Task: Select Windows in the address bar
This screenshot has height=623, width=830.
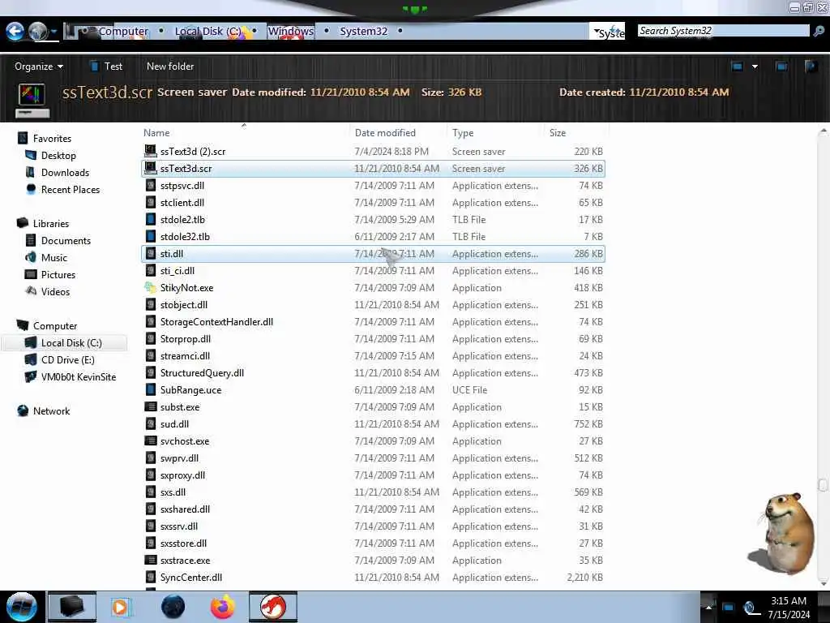Action: (x=291, y=32)
